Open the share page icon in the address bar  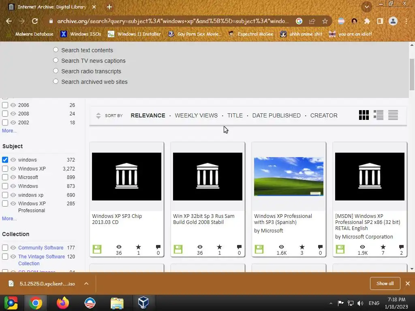(312, 21)
